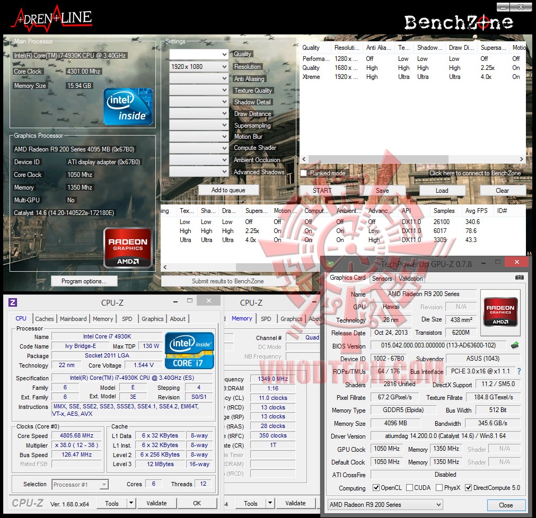Open the Resolution 1920 x 1080 dropdown
536x518 pixels.
199,67
